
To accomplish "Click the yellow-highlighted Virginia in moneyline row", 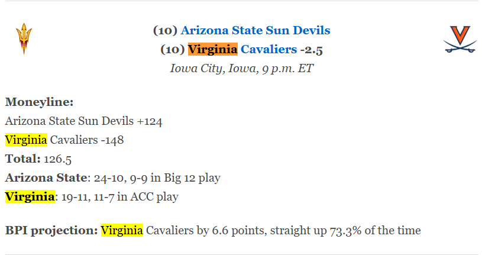I will click(26, 140).
